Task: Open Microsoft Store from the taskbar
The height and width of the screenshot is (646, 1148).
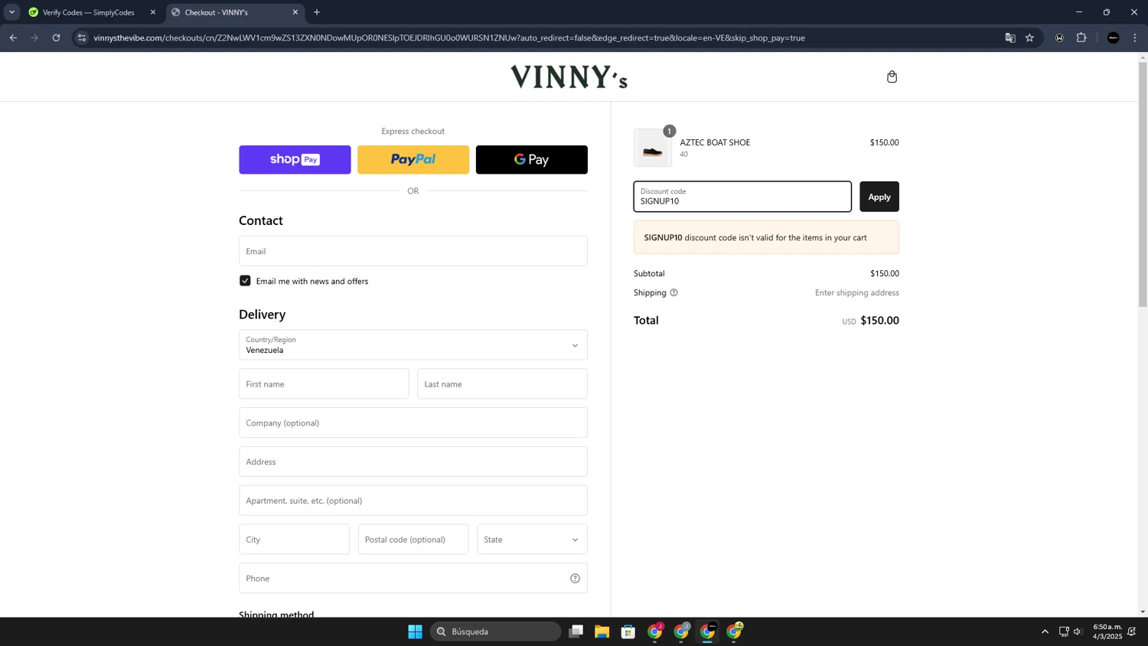Action: [628, 631]
